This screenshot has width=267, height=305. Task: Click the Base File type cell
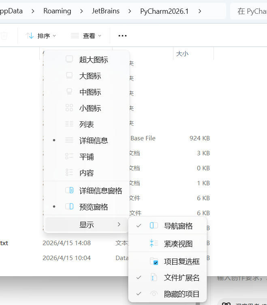(143, 138)
